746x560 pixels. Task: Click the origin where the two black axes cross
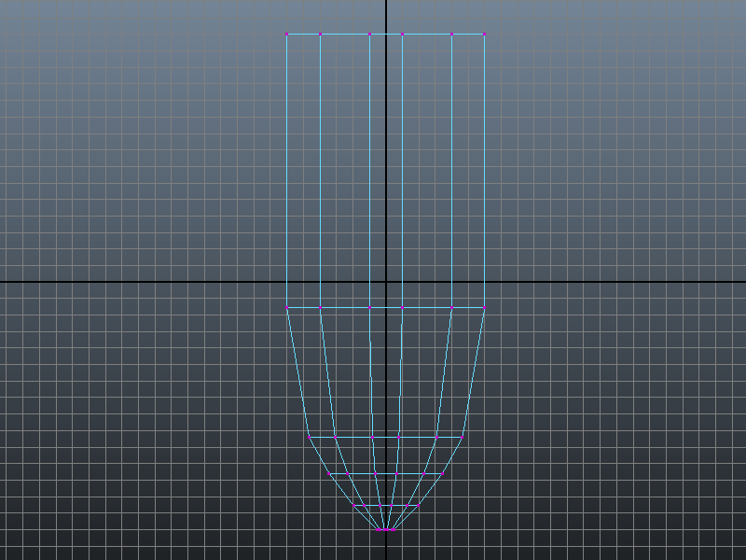tap(386, 281)
